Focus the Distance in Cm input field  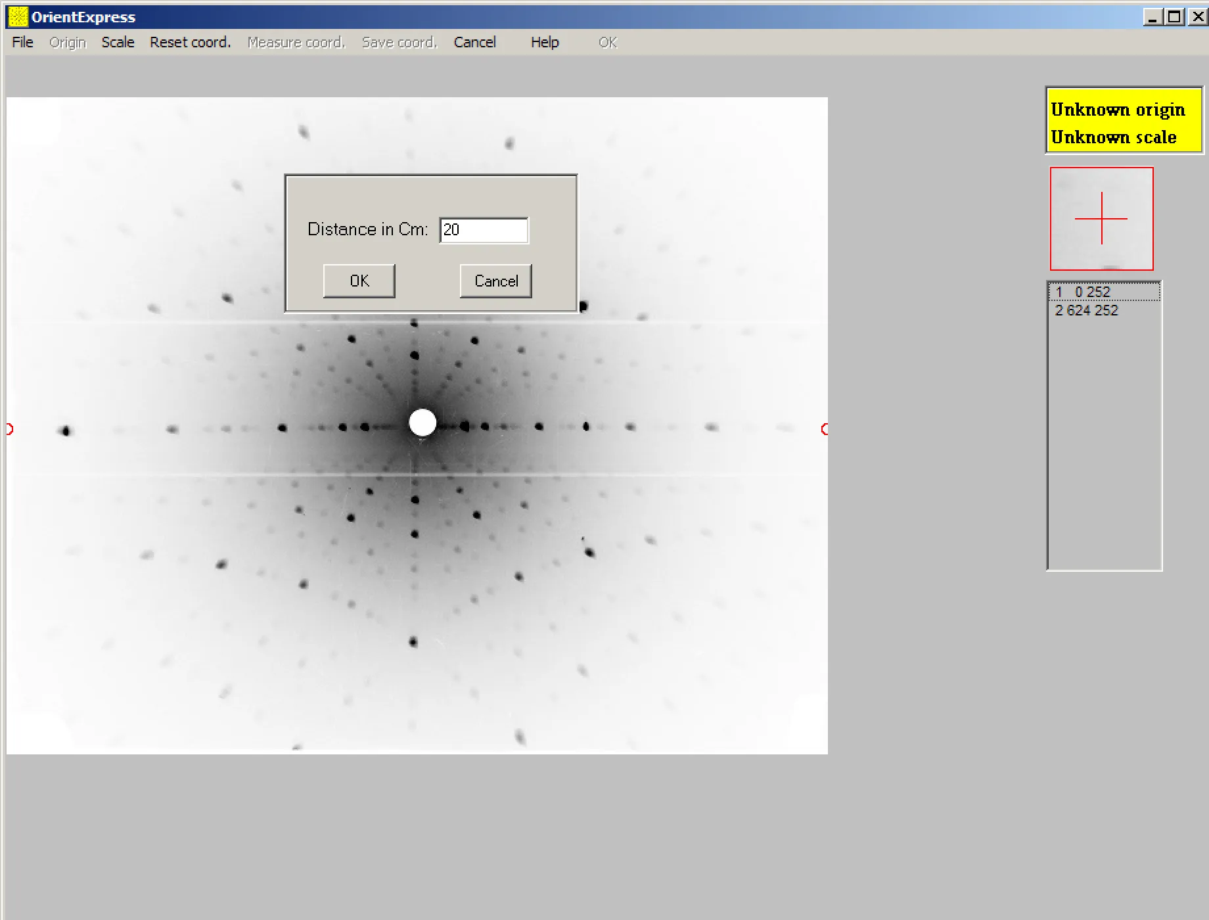tap(484, 230)
